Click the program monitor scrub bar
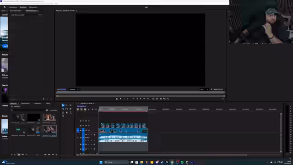Screen dimensions: 293x165 coord(141,93)
